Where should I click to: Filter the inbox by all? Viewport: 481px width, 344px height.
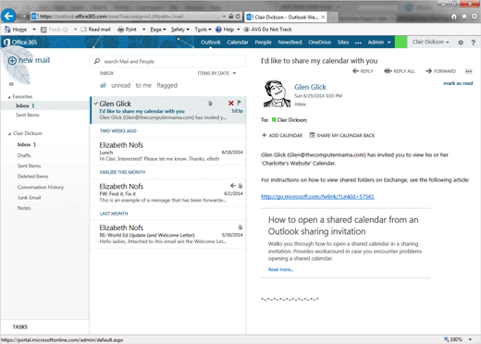103,85
